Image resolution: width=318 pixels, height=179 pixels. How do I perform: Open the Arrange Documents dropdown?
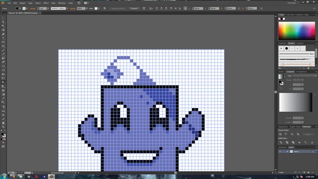tap(86, 3)
